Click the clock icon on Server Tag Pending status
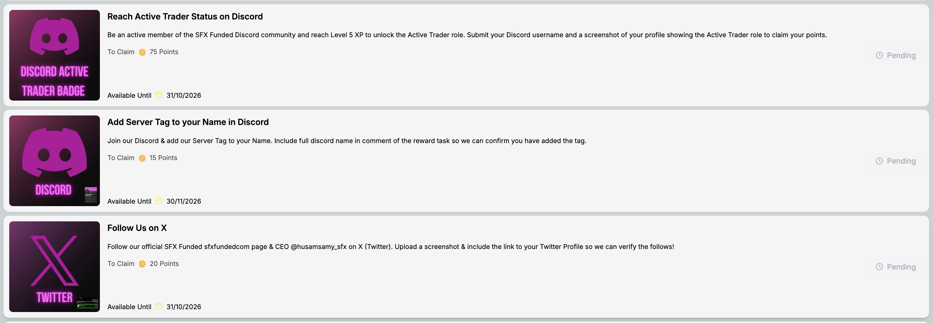The width and height of the screenshot is (933, 323). coord(880,161)
